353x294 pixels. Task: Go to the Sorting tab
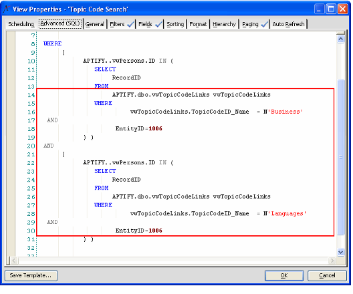175,24
